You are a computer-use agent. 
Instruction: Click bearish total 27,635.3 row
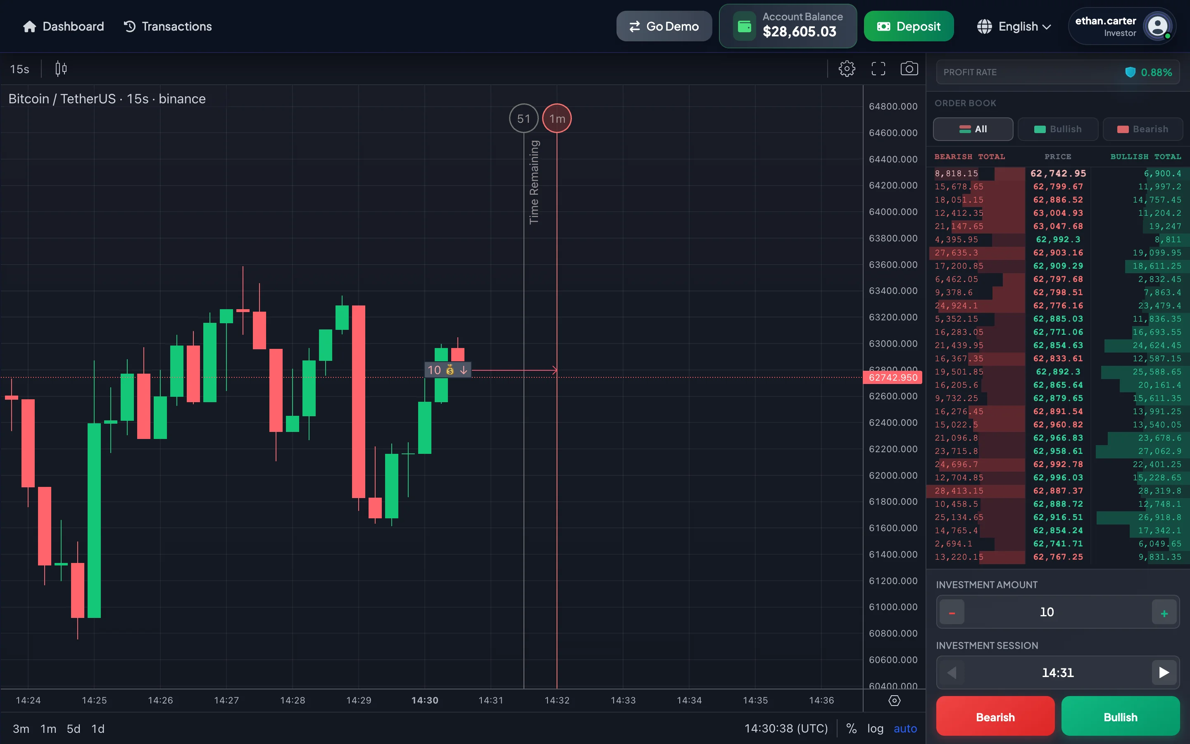(957, 253)
